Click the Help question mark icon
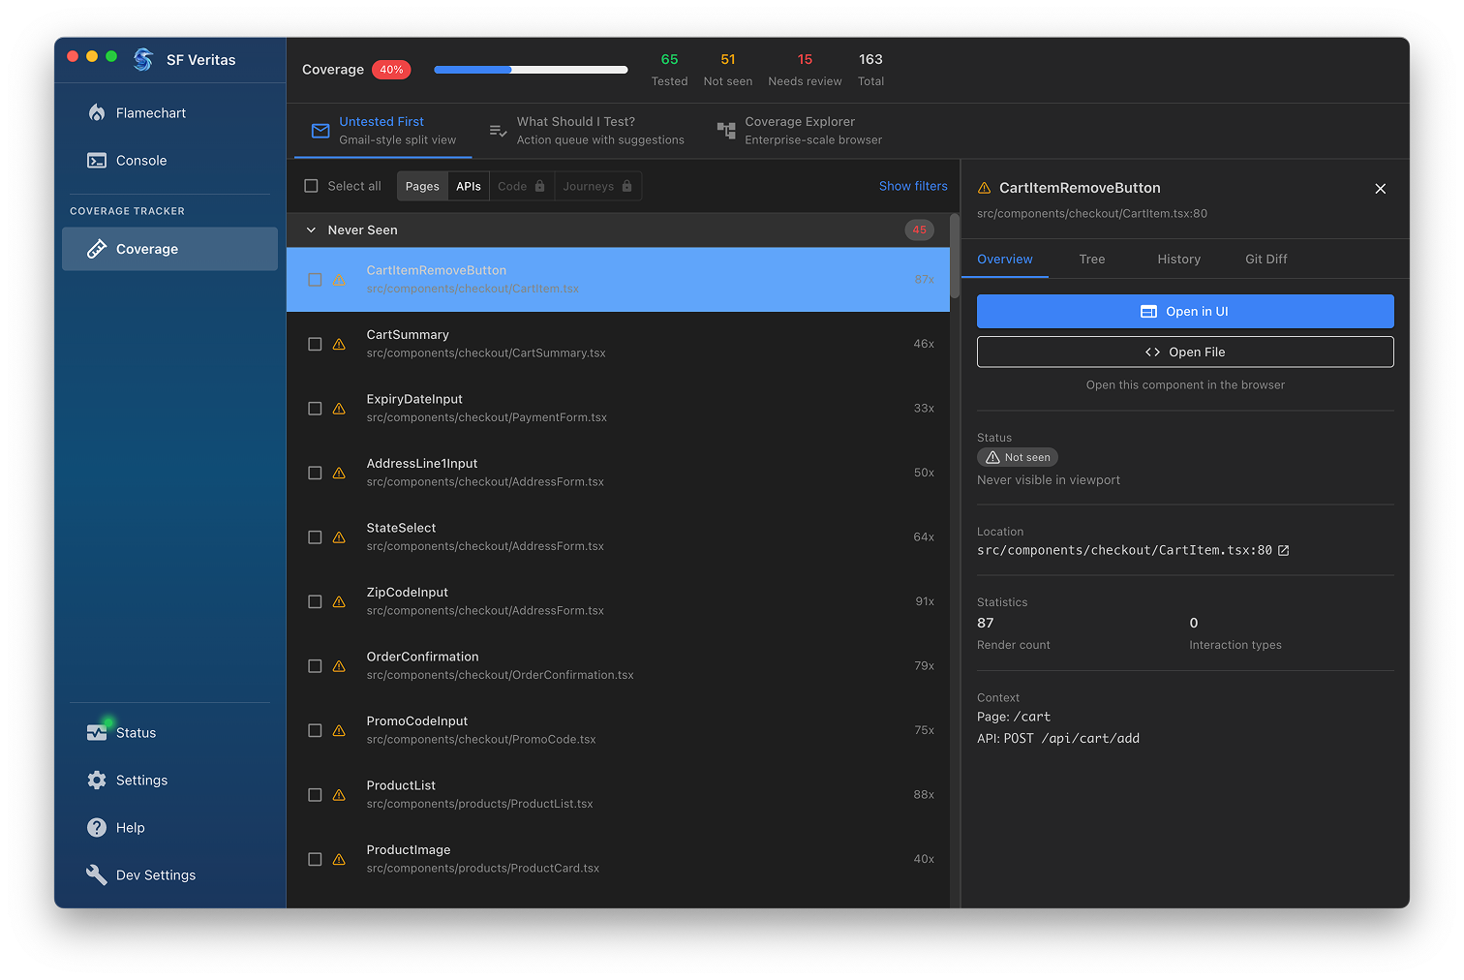This screenshot has height=980, width=1464. 97,828
